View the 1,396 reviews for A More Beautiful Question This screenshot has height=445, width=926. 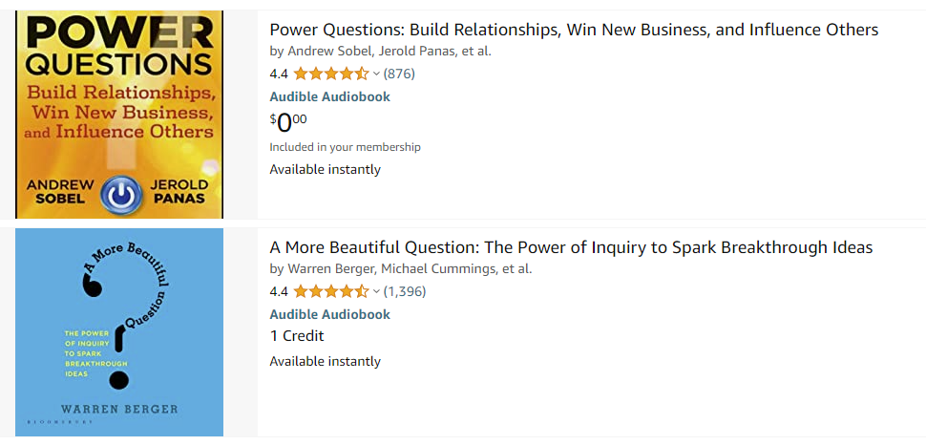(405, 291)
